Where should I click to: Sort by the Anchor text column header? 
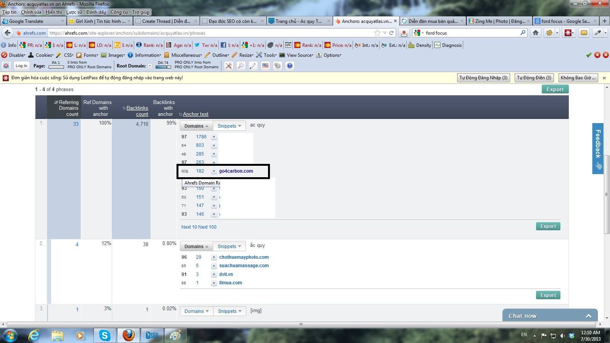click(x=196, y=114)
